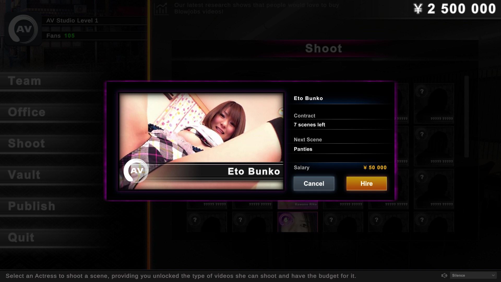
Task: Click the yen money balance display
Action: tap(455, 9)
